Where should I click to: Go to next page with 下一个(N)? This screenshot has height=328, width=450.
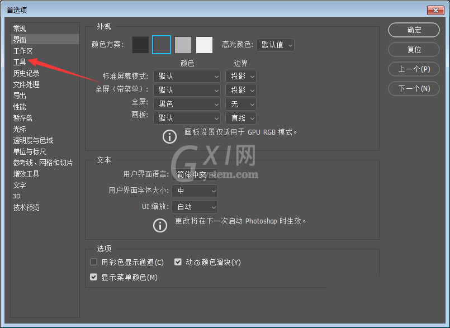(x=414, y=88)
